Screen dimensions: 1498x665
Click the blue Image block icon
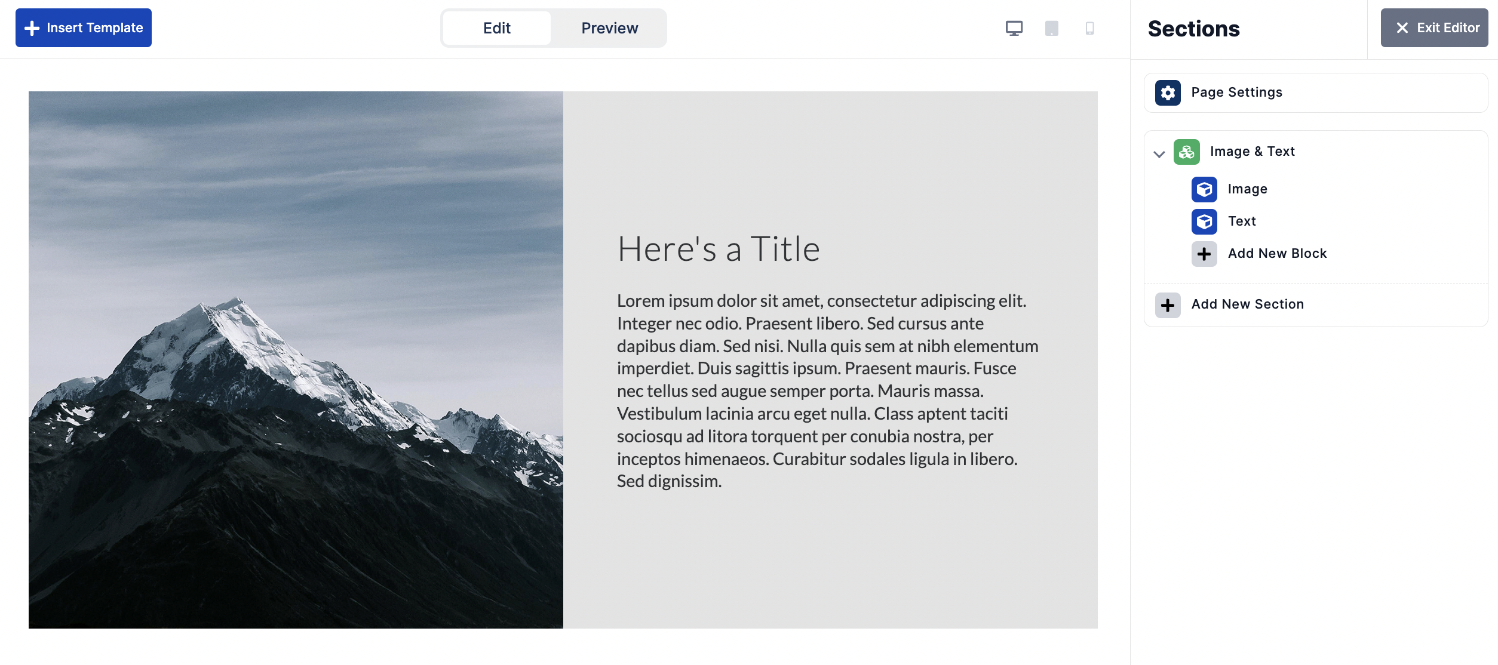tap(1204, 189)
